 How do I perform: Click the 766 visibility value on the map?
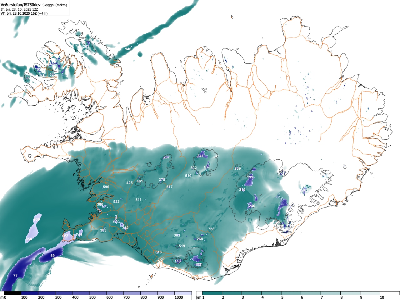click(211, 229)
